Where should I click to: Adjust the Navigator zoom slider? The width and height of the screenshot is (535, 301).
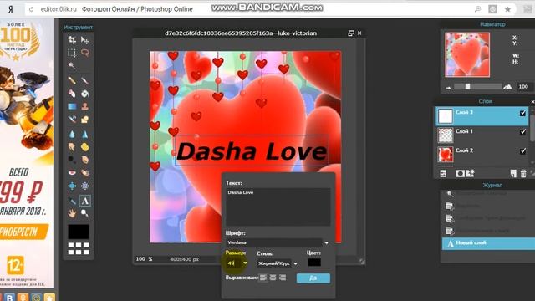[468, 87]
